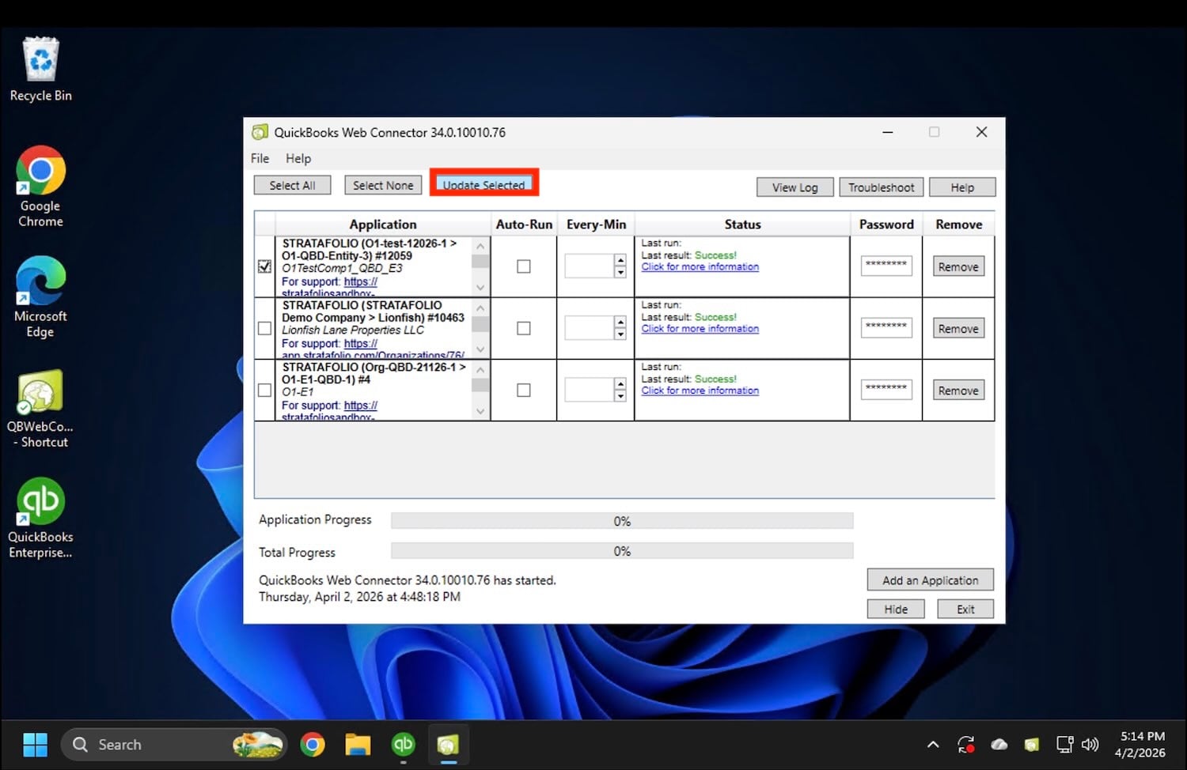Uncheck the first STRATAFOLIO application checkbox
Image resolution: width=1187 pixels, height=770 pixels.
click(264, 266)
